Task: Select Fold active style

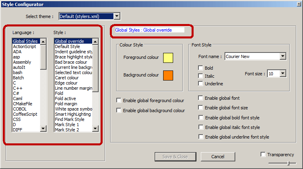Action: coord(73,99)
